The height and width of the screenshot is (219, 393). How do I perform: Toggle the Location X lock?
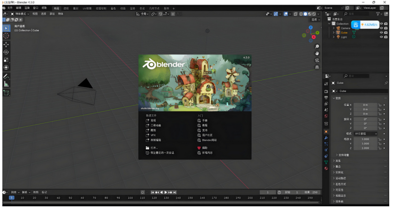(380, 105)
